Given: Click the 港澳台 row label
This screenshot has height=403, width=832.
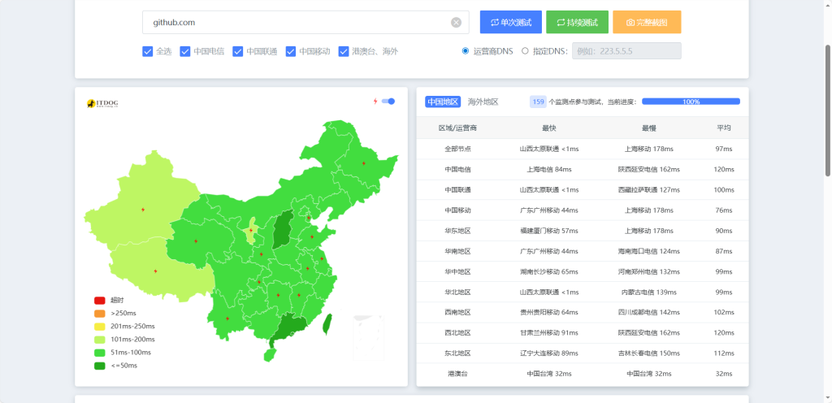Looking at the screenshot, I should pyautogui.click(x=458, y=373).
